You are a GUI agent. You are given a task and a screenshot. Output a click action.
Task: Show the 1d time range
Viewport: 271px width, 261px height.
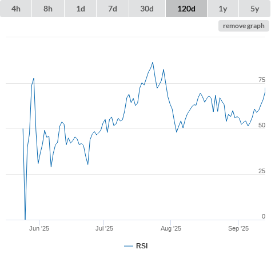point(81,9)
